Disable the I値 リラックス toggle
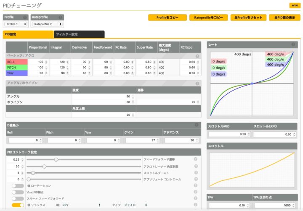Viewport: 303px width, 211px height. click(18, 205)
